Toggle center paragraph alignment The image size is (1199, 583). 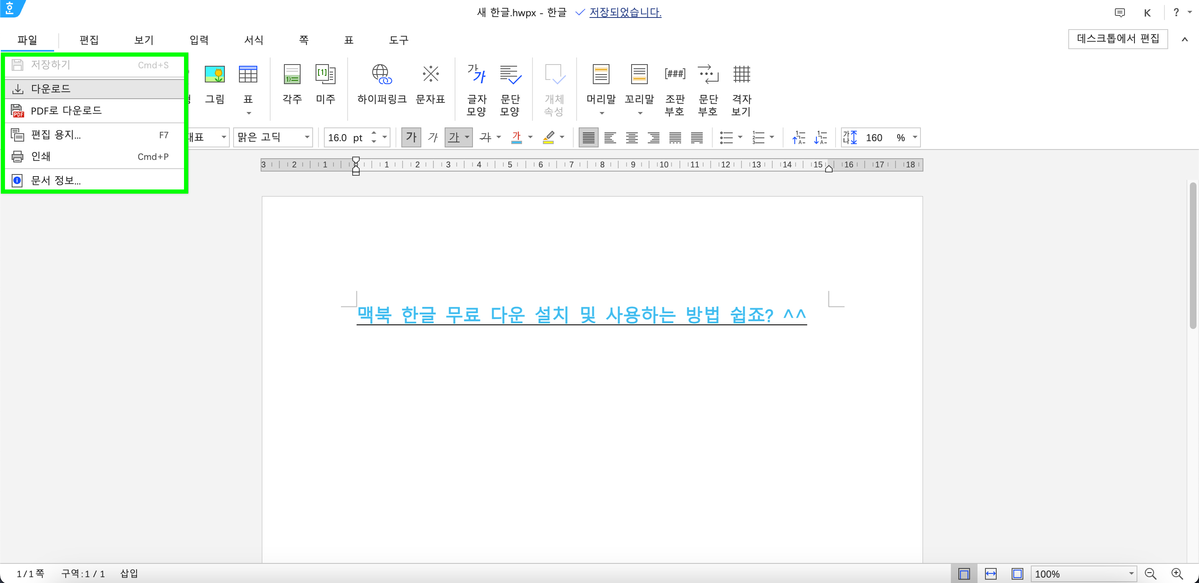pyautogui.click(x=632, y=137)
